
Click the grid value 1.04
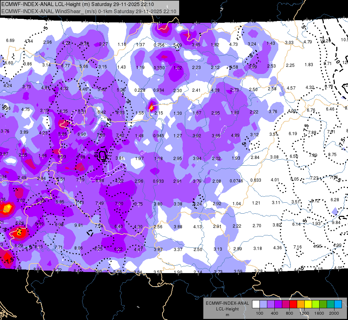237,204
